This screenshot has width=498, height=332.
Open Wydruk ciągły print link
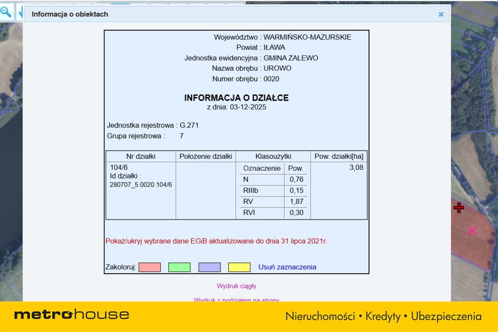[x=236, y=286]
